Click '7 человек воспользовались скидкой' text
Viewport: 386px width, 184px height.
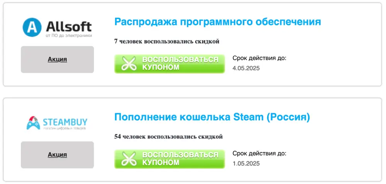pos(167,42)
